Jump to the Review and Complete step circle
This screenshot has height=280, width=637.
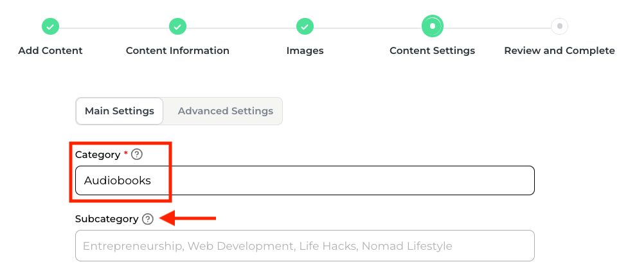coord(559,26)
